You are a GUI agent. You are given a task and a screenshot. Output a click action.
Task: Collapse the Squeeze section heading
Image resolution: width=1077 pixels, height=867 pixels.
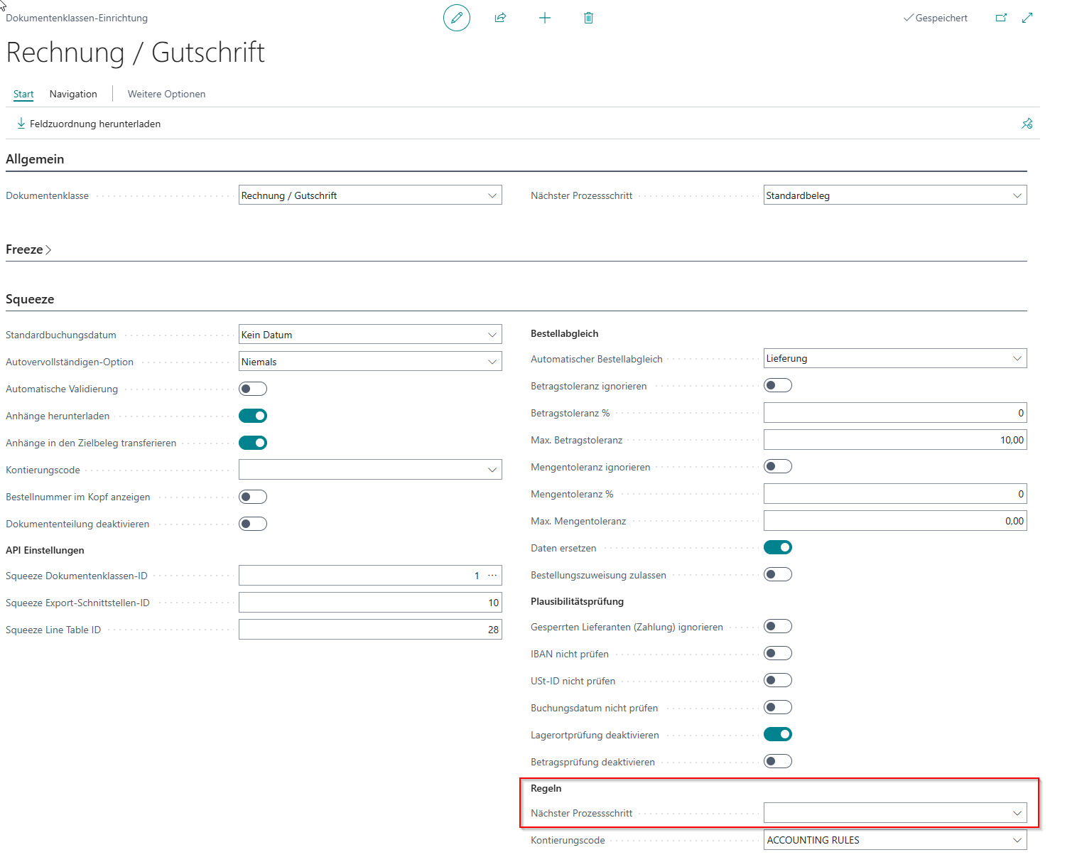(30, 299)
